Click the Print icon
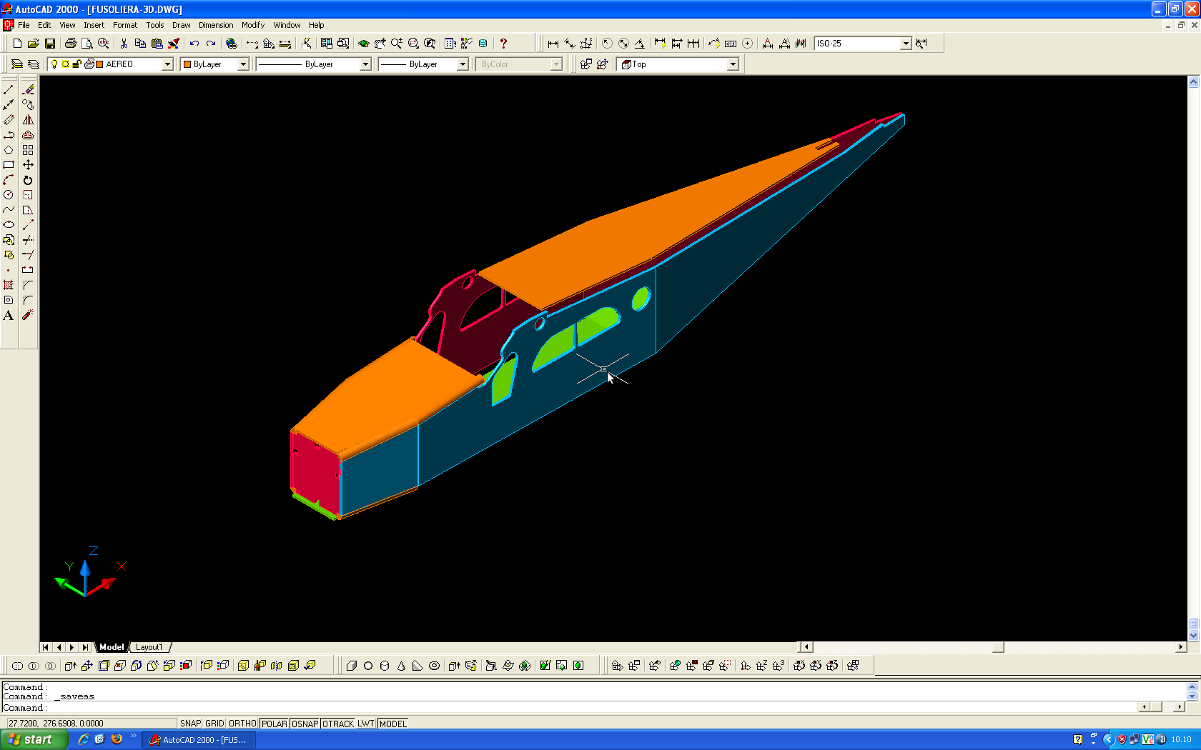 70,44
